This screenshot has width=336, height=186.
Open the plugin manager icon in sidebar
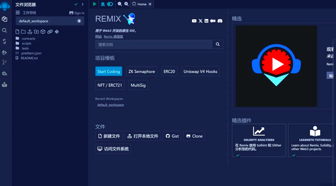point(4,74)
